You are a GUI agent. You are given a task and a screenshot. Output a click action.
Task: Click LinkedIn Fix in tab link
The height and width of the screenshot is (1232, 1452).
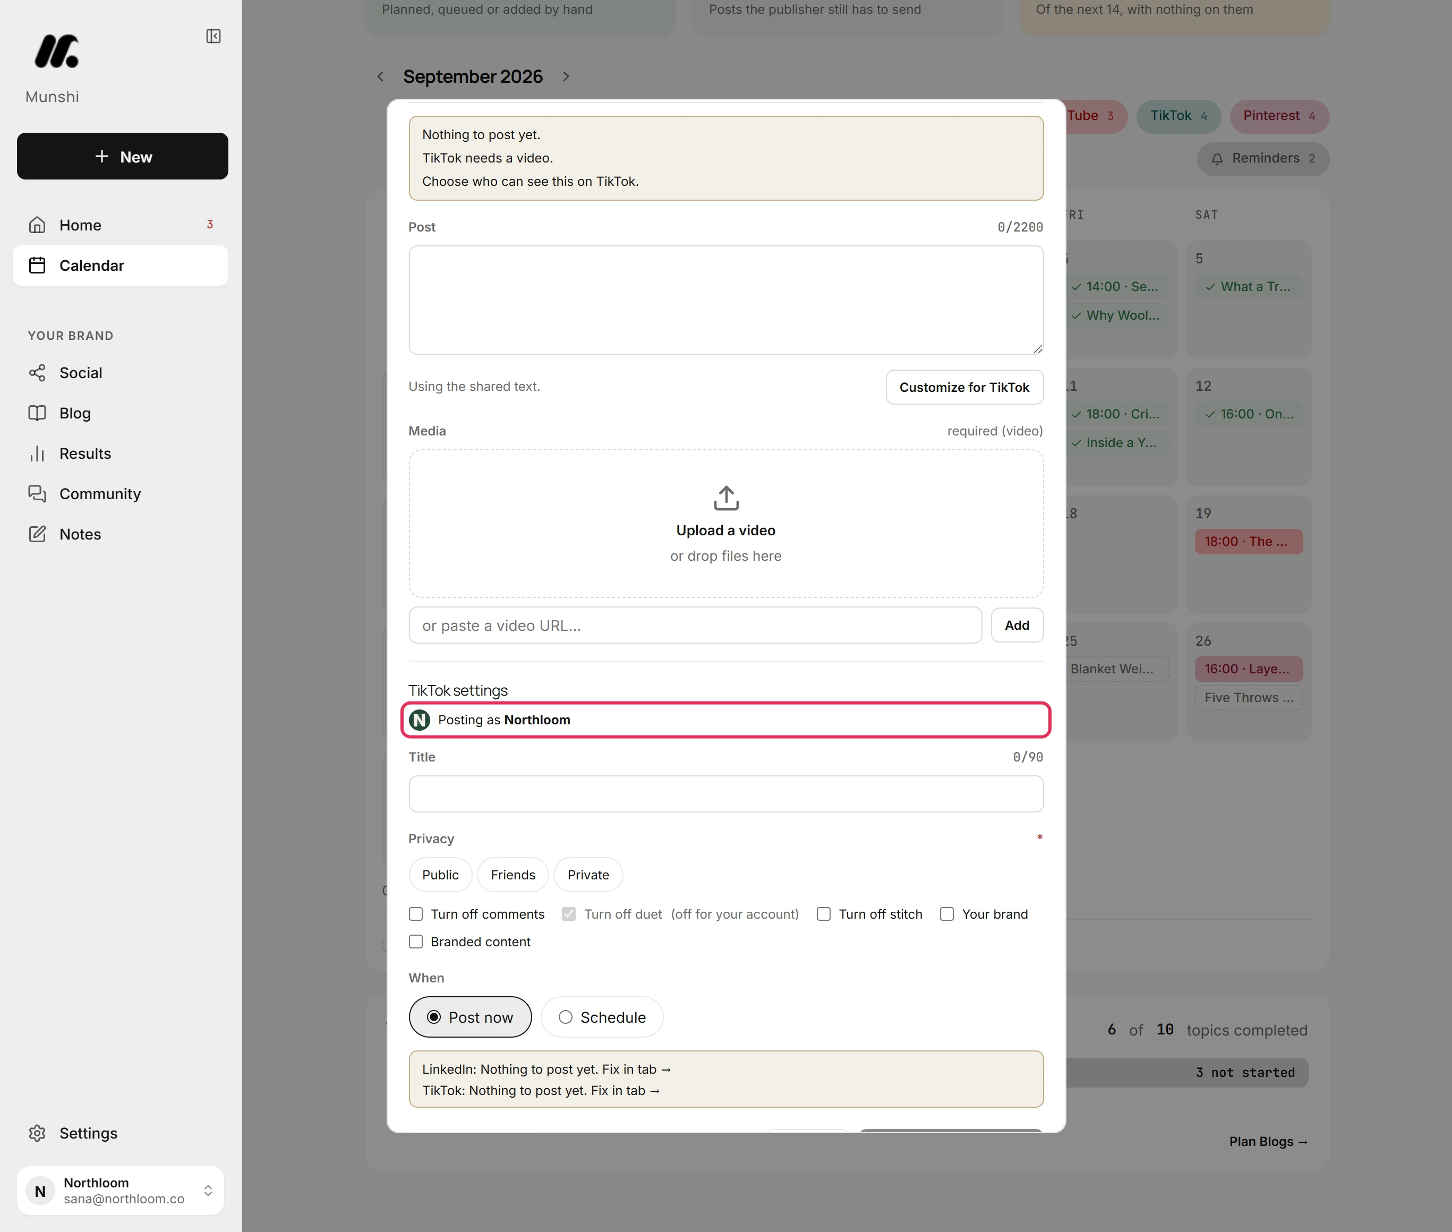point(636,1070)
